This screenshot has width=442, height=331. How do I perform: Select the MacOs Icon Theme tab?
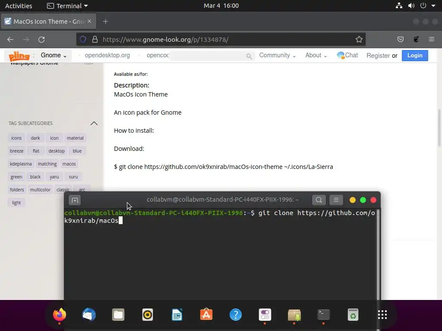click(x=48, y=22)
